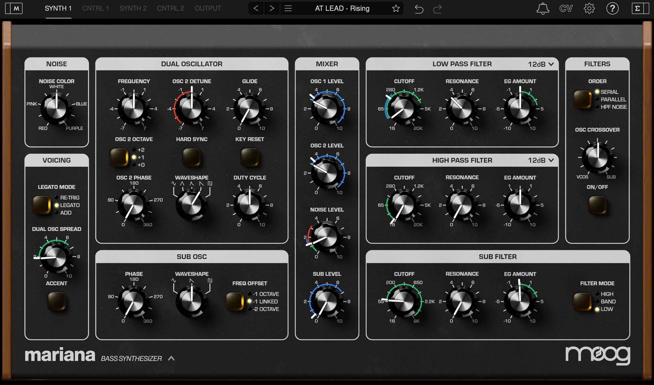Click the previous preset arrow
The height and width of the screenshot is (385, 654).
(256, 8)
